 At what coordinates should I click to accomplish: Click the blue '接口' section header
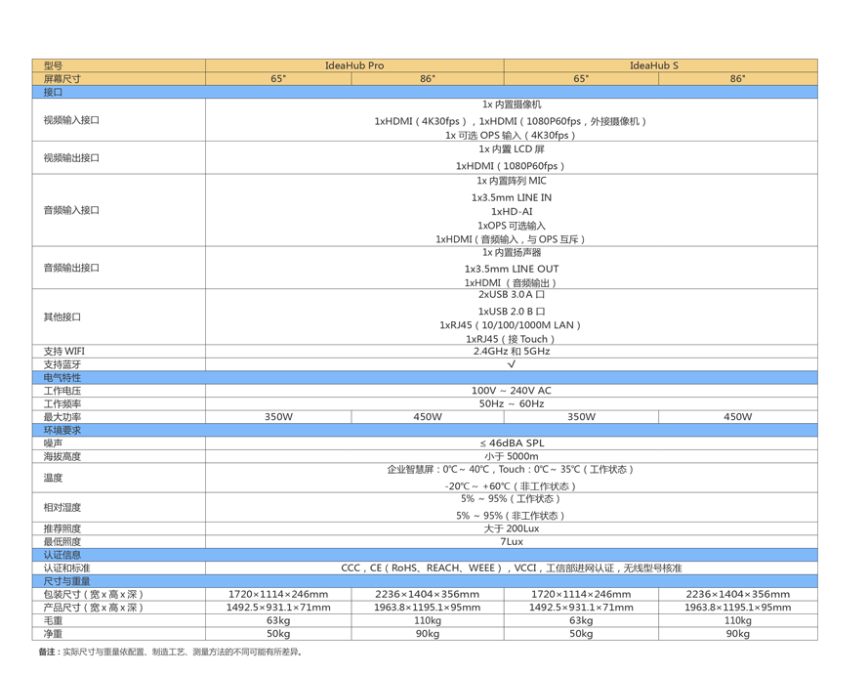pyautogui.click(x=425, y=92)
